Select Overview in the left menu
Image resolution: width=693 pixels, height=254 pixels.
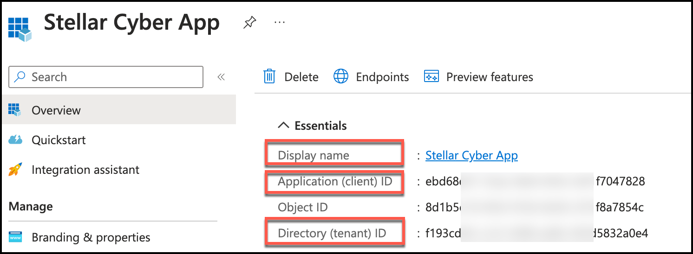[56, 110]
